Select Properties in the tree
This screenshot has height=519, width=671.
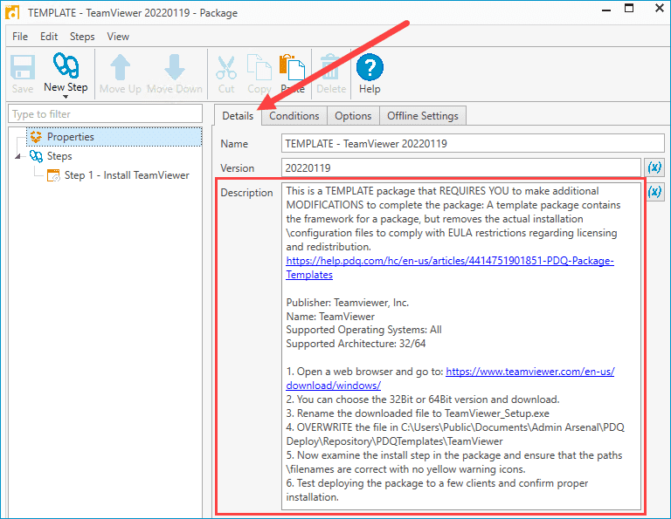click(114, 137)
